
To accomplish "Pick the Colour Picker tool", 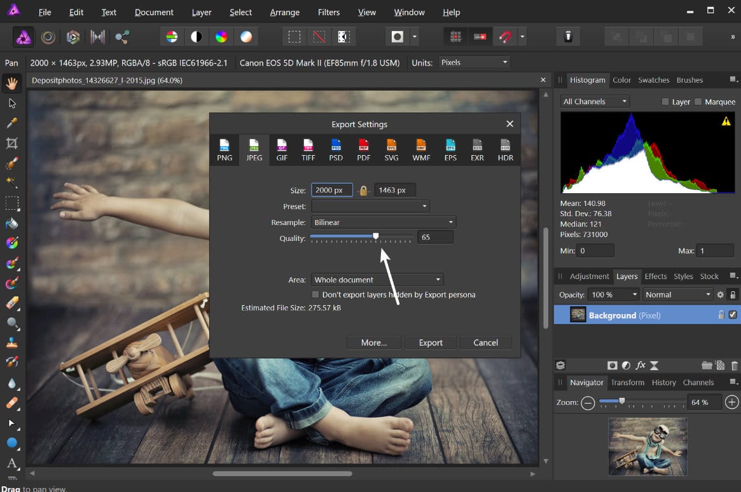I will [11, 123].
